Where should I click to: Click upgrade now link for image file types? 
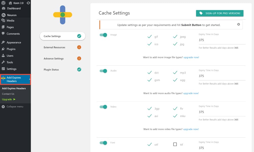(x=191, y=57)
